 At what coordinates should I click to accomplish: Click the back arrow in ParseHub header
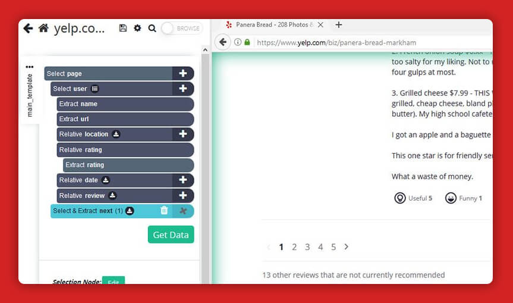click(x=28, y=29)
